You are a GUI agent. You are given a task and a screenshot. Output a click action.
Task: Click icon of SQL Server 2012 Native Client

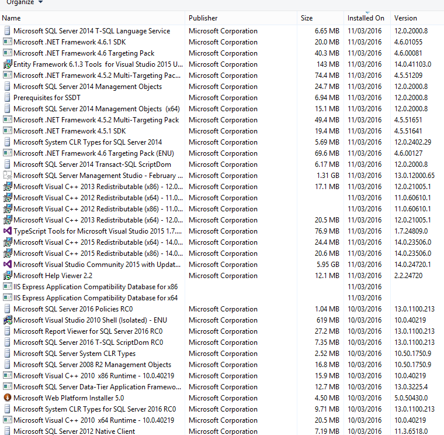tap(8, 431)
